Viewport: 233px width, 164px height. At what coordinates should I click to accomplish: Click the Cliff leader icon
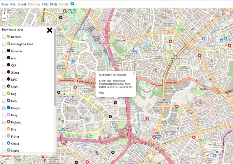[x=8, y=65]
